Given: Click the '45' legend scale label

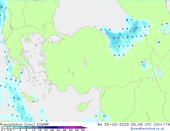Looking at the screenshot, I should [77, 130].
